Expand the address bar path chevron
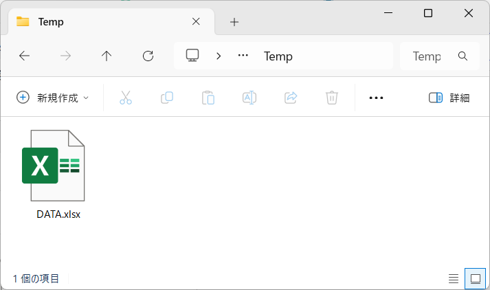This screenshot has width=490, height=290. click(x=219, y=56)
